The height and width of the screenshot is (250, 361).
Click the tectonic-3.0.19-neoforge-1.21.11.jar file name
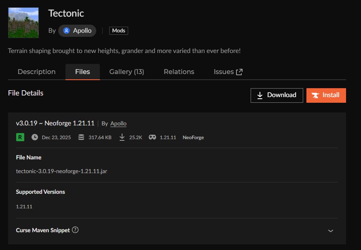pos(61,171)
